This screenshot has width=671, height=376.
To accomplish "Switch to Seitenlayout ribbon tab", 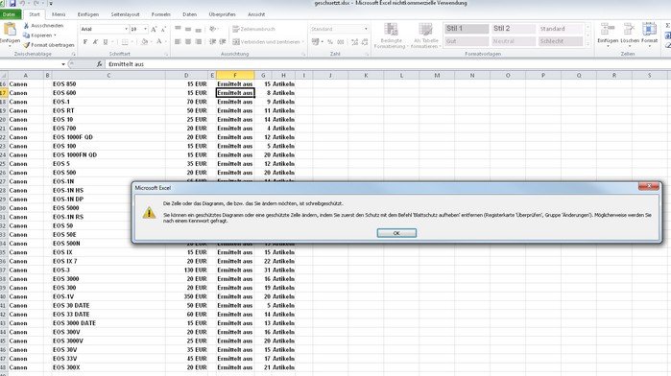I will click(x=125, y=14).
